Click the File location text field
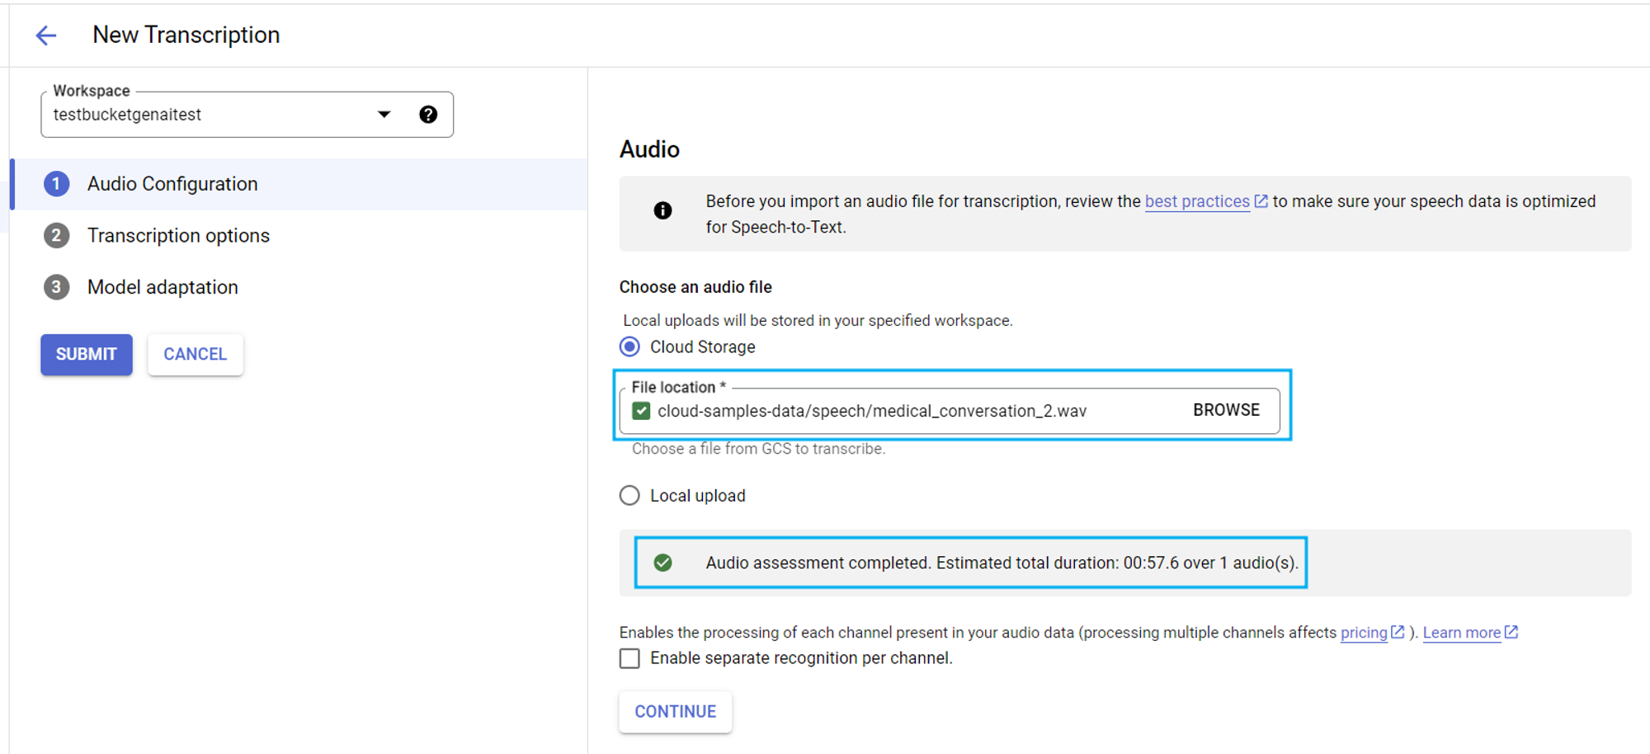The image size is (1650, 754). point(907,411)
